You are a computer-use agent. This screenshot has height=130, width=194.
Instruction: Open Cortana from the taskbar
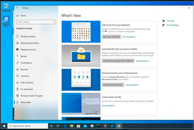pos(51,126)
